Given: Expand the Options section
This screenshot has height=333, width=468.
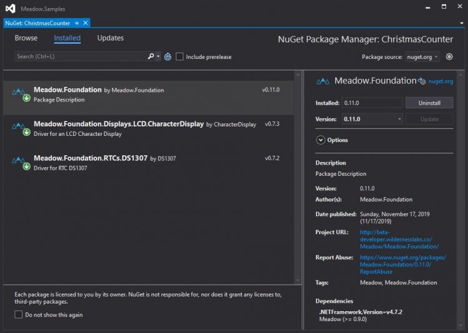Looking at the screenshot, I should (x=320, y=140).
